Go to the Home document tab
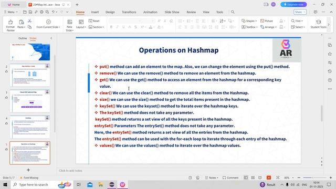This screenshot has width=336, height=189. click(x=14, y=5)
